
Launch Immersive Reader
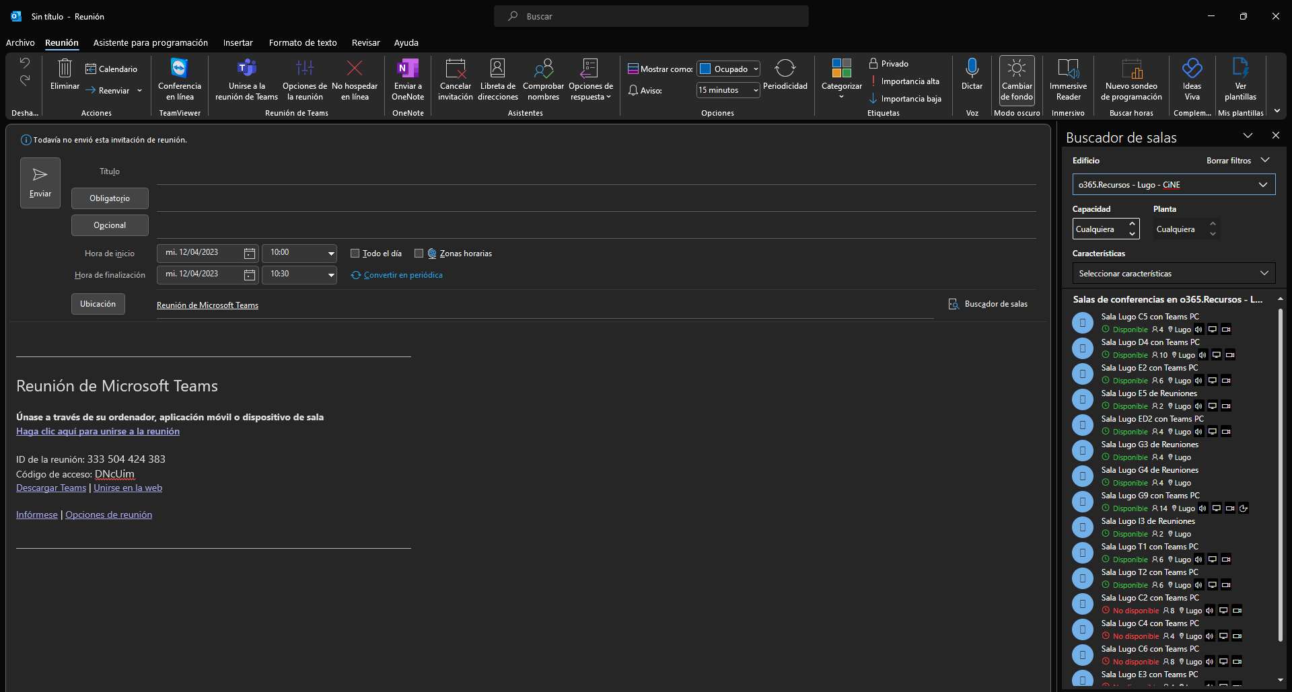point(1068,79)
